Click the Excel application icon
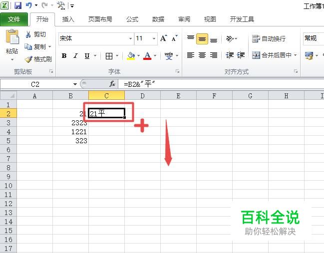 (x=4, y=5)
